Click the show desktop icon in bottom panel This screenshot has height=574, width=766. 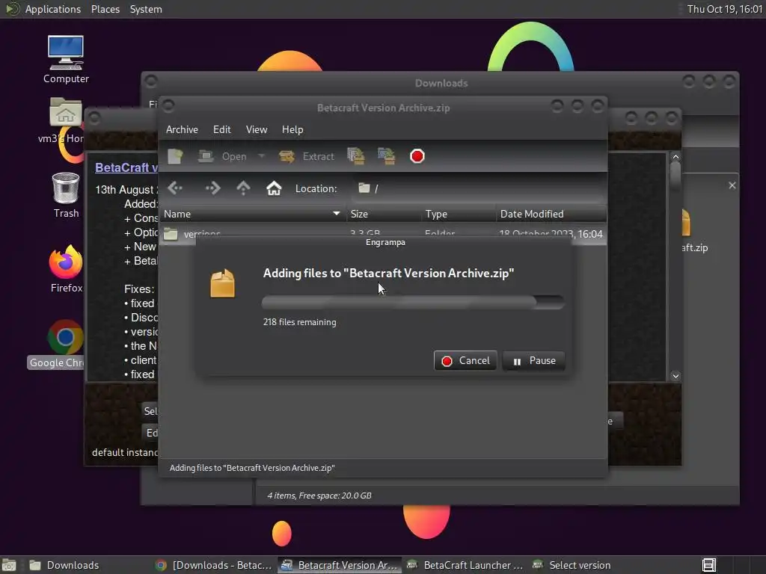click(9, 565)
